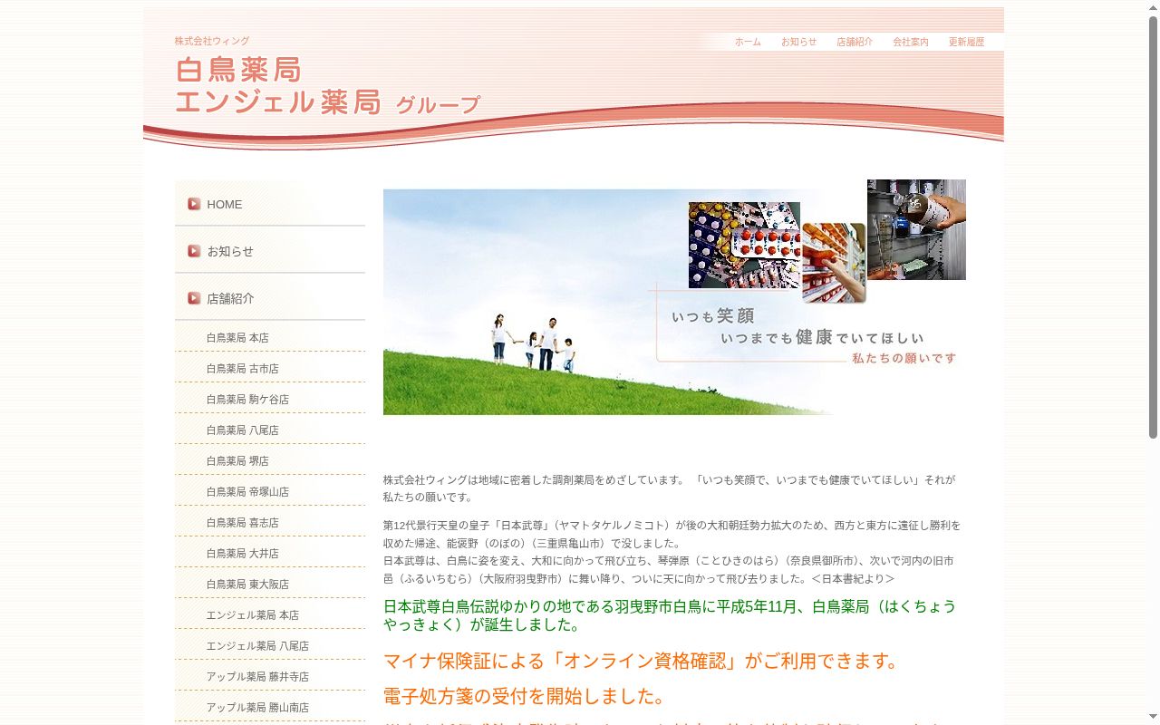
Task: Open 白鳥薬局 堺店 store link
Action: tap(237, 461)
